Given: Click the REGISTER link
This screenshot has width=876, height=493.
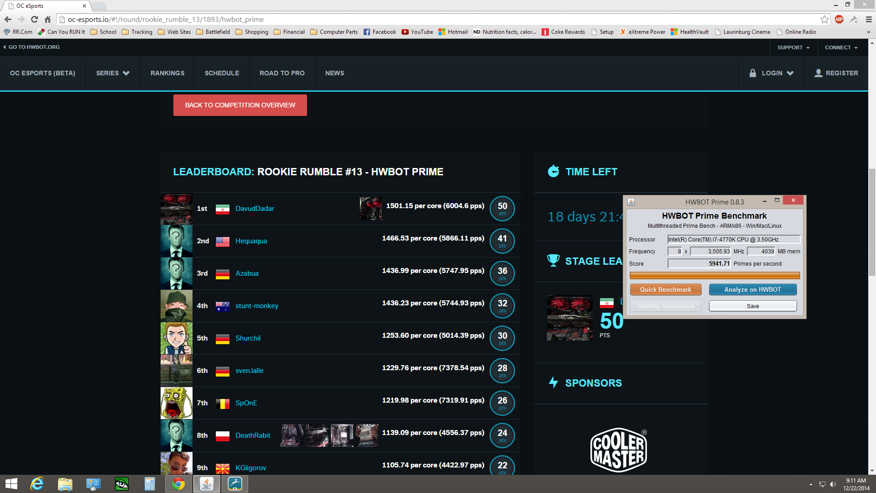Looking at the screenshot, I should click(x=836, y=73).
